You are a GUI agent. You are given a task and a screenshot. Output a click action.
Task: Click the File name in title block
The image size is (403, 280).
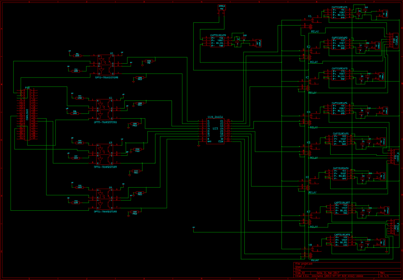point(304,264)
